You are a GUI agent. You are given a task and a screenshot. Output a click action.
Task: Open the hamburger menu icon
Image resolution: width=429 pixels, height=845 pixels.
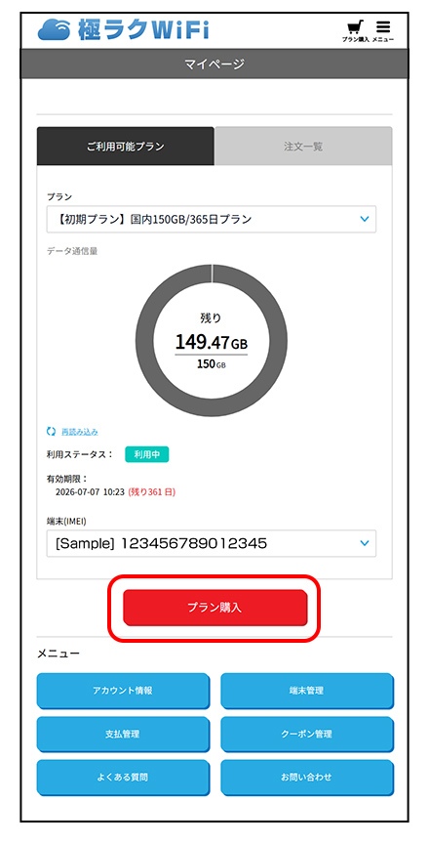[383, 30]
